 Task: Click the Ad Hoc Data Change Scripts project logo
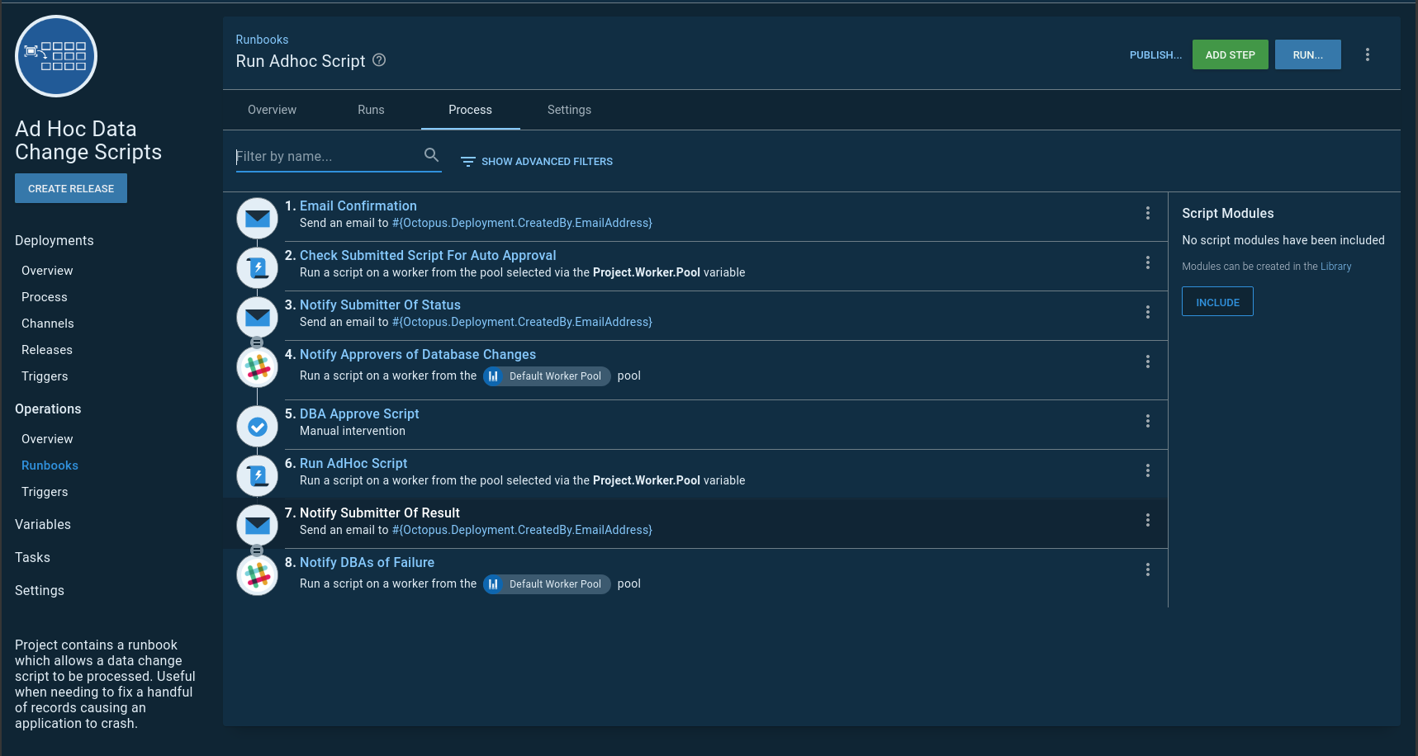(x=55, y=55)
